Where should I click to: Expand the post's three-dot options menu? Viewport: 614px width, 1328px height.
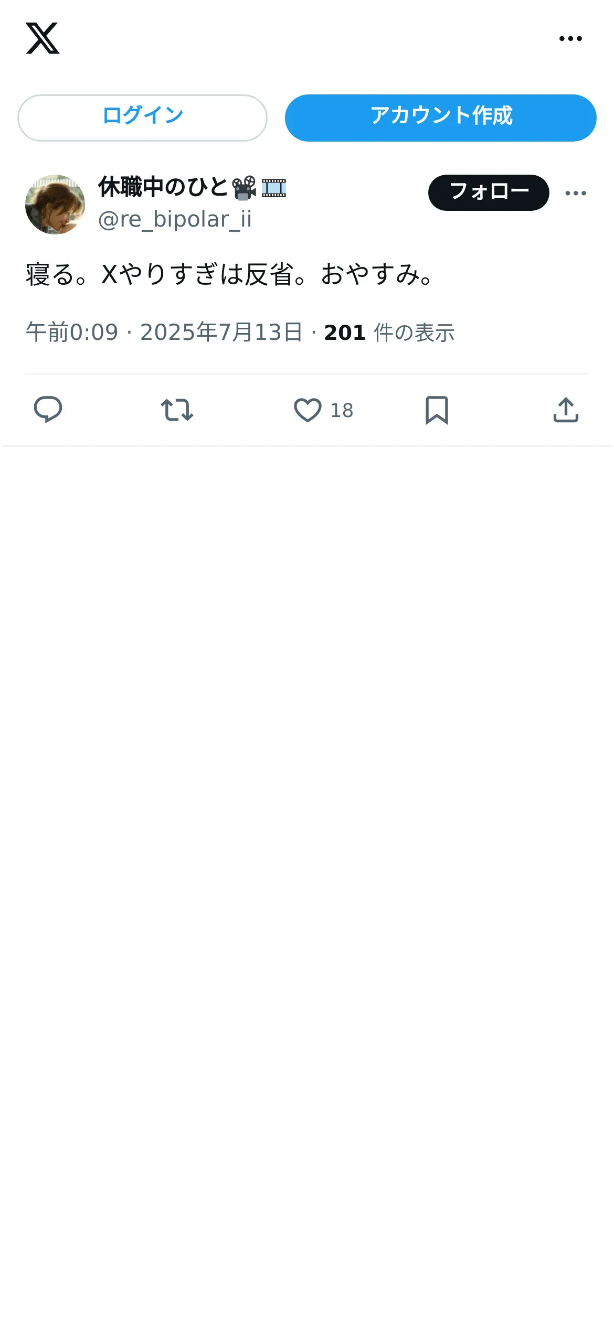click(576, 193)
